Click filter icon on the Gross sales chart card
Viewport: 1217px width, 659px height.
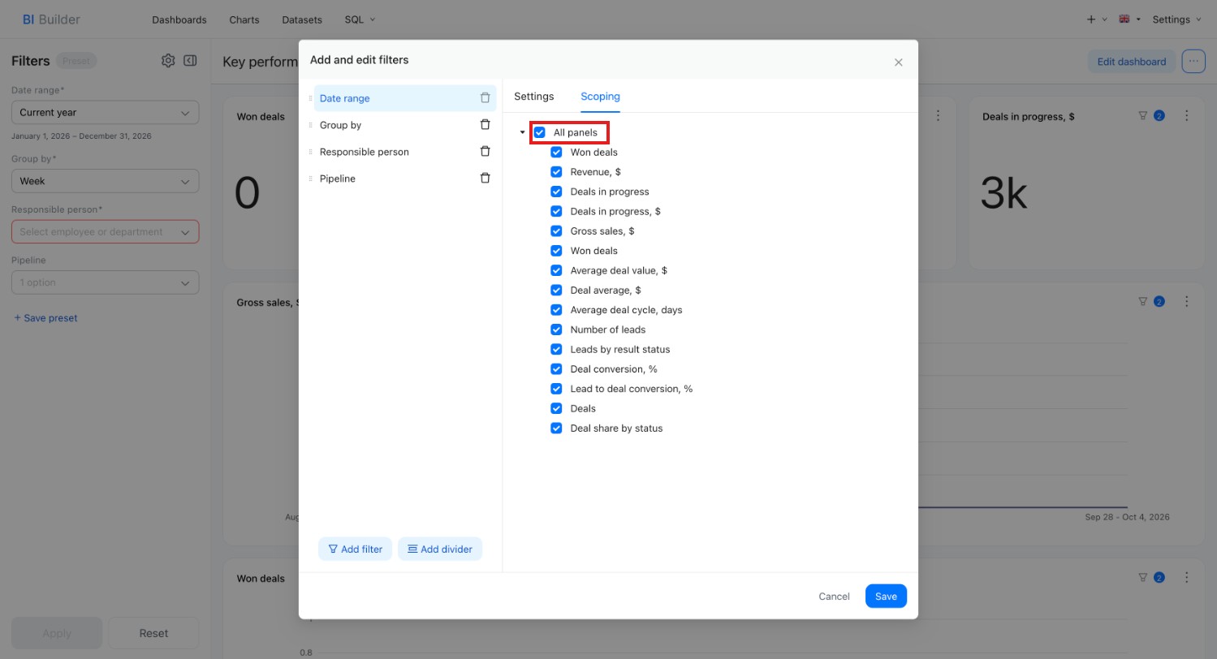pos(1143,302)
